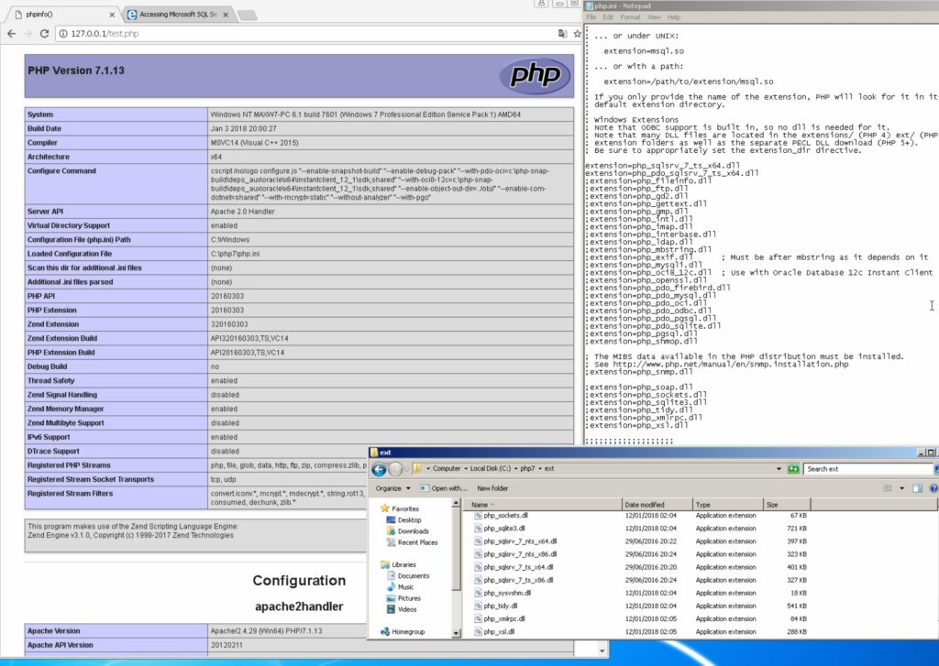Select the php_sqlsrv_7_ts_x64.dll file
Screen dimensions: 939x666
click(519, 566)
